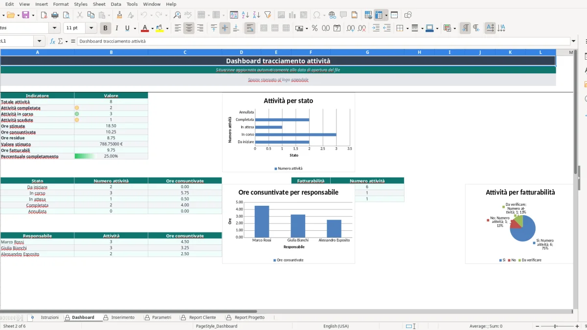Screen dimensions: 587x330
Task: Sort descending Z to A
Action: click(257, 15)
